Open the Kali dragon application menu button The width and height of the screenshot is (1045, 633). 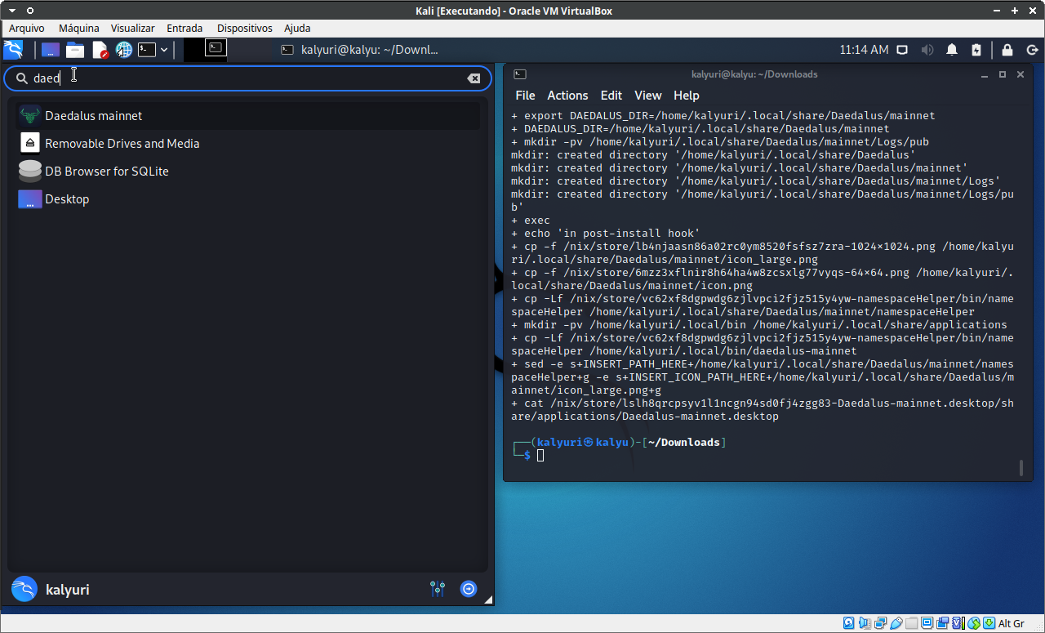13,50
